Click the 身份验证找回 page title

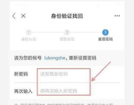67,16
